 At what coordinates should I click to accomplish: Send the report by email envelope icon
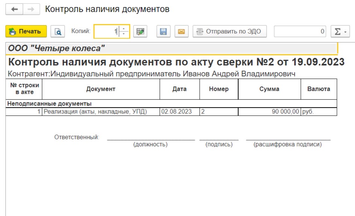(x=181, y=32)
